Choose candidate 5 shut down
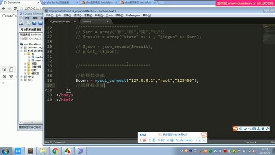The height and width of the screenshot is (155, 275). point(184,140)
